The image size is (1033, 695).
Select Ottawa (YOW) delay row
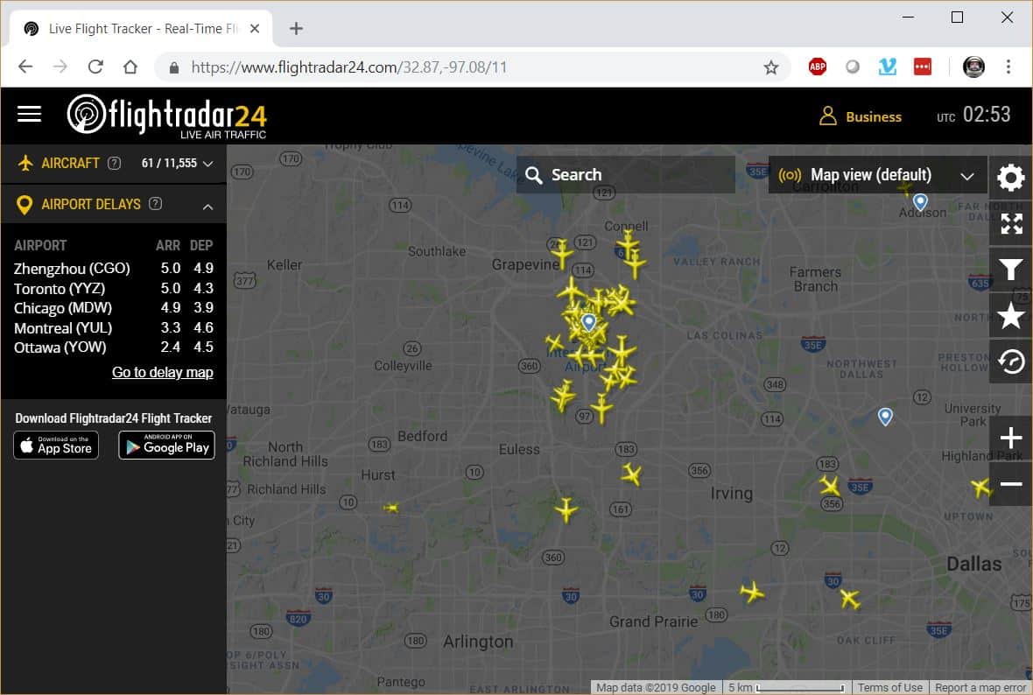tap(113, 347)
